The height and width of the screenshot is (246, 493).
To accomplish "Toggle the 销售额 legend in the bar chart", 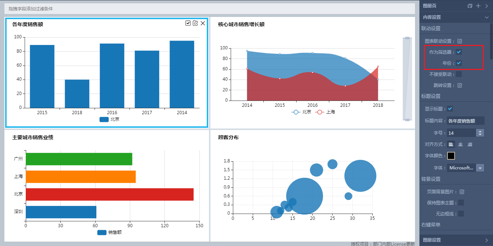I will pyautogui.click(x=109, y=232).
